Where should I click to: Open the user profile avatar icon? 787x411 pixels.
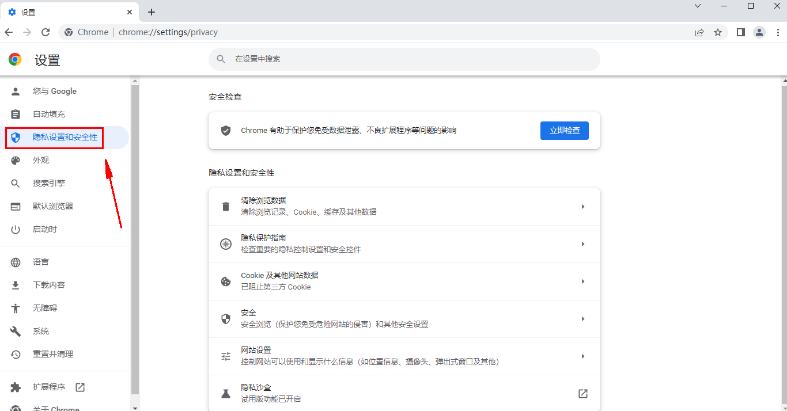pos(759,32)
